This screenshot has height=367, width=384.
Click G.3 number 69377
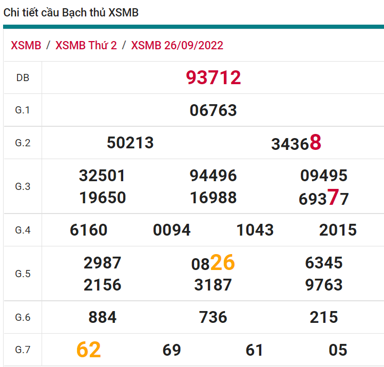click(x=323, y=198)
